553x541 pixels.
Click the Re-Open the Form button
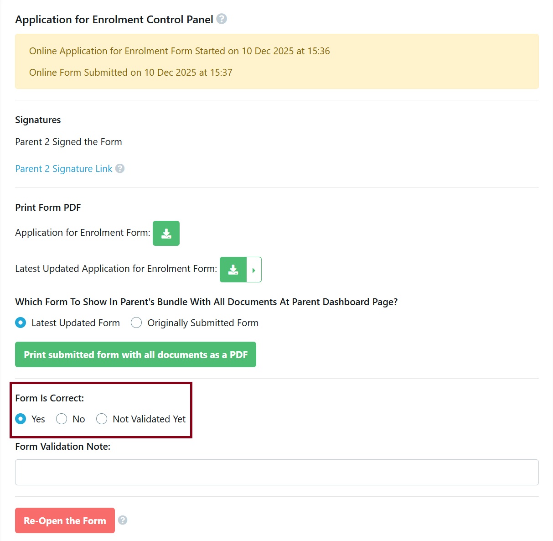[64, 520]
